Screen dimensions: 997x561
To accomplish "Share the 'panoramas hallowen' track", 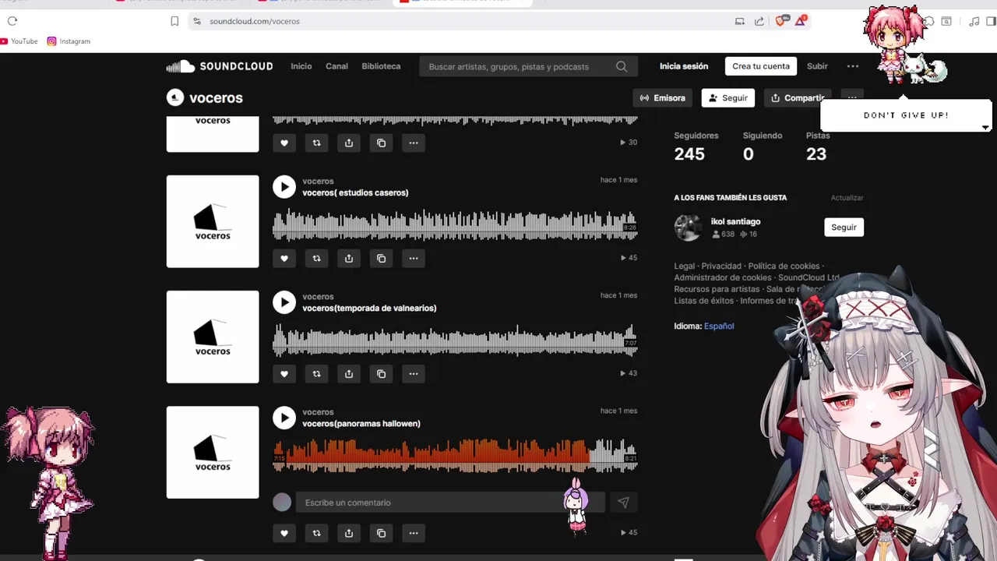I will [349, 533].
